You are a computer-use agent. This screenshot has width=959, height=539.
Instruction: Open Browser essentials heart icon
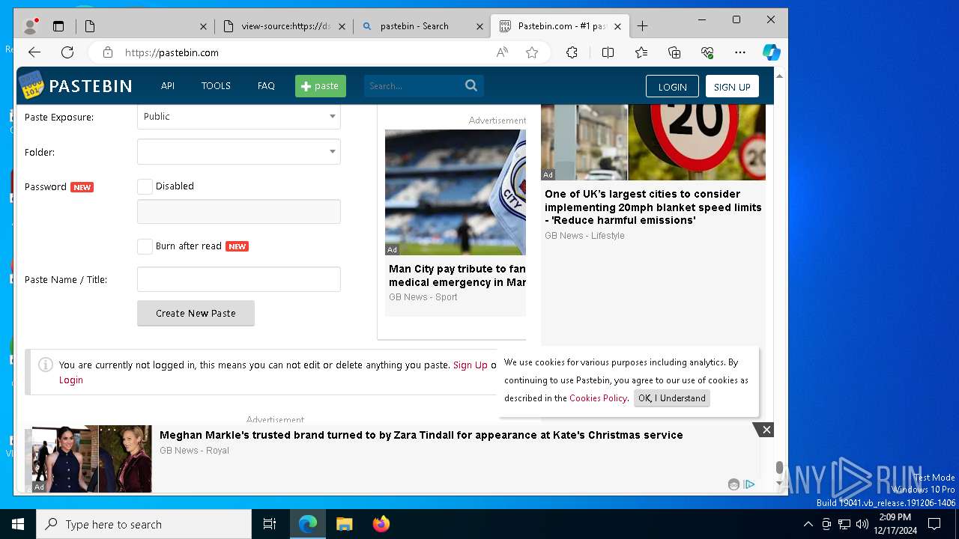click(707, 52)
